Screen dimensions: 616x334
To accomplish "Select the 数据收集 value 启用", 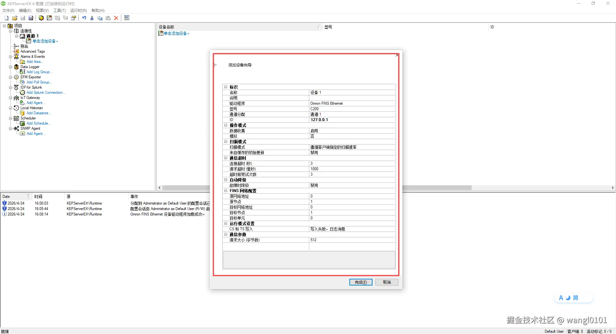I will (x=352, y=131).
